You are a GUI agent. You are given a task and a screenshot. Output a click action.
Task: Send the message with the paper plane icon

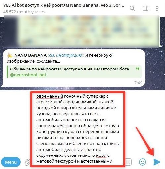pos(157,162)
